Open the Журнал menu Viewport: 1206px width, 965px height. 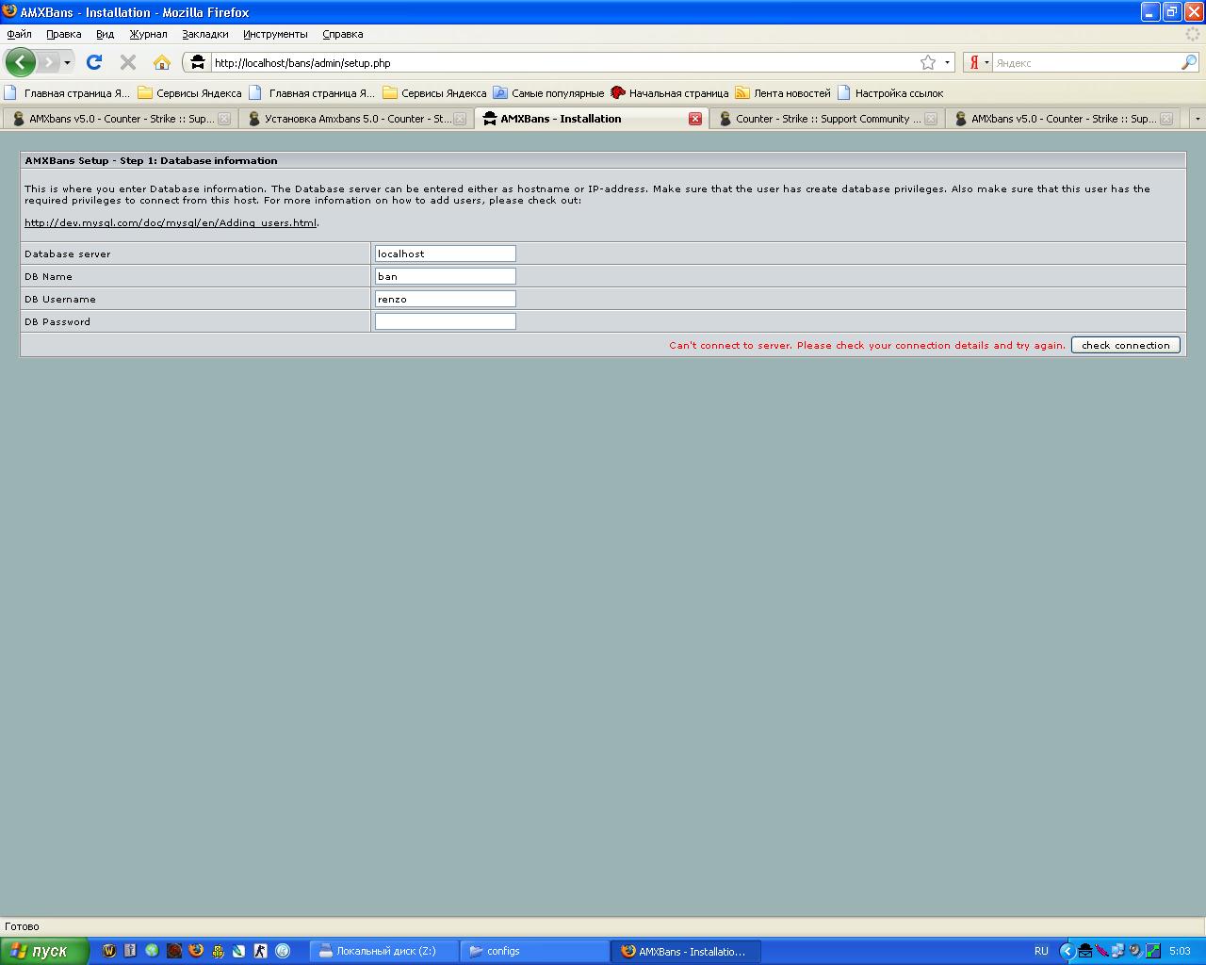[x=148, y=34]
